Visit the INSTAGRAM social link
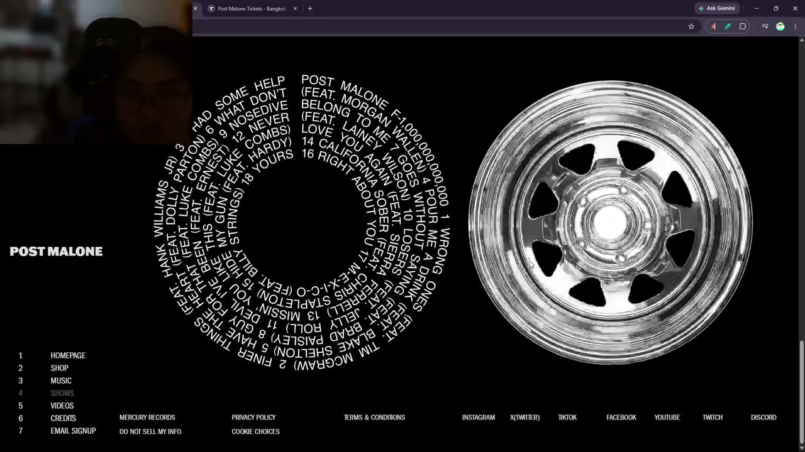 click(x=479, y=417)
